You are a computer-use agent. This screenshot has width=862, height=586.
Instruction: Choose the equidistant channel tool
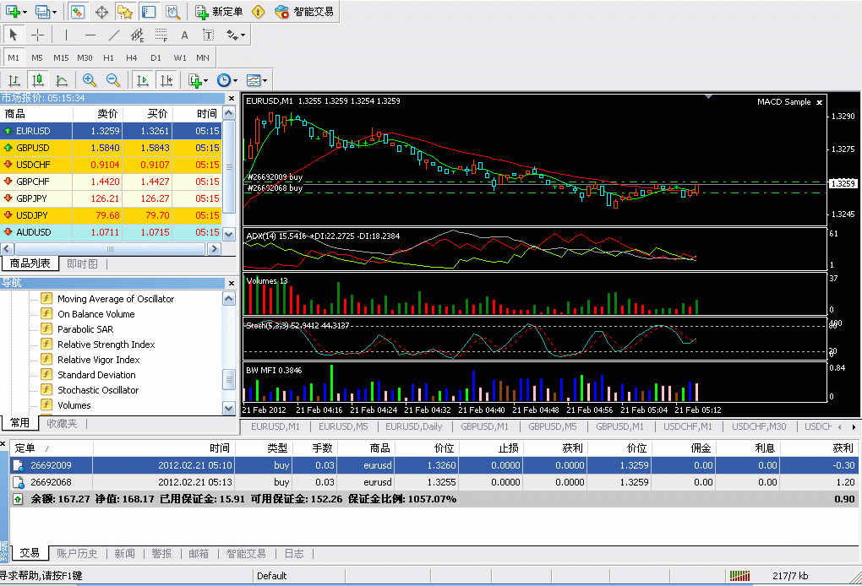pyautogui.click(x=137, y=35)
